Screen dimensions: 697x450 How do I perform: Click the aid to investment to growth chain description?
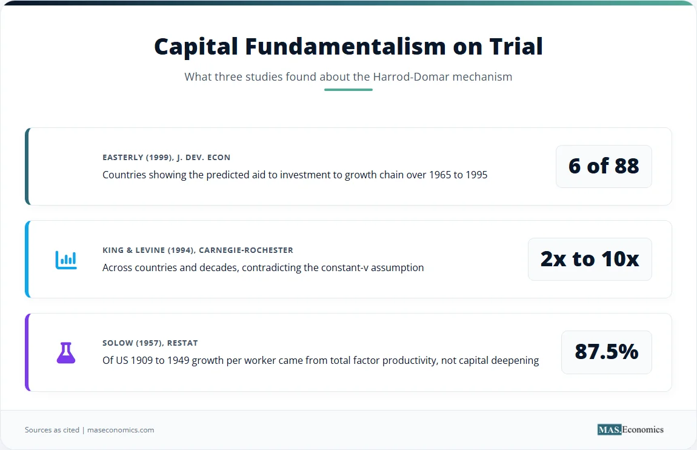pos(295,175)
